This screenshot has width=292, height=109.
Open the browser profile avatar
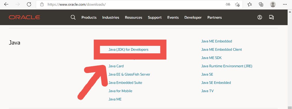pos(273,4)
